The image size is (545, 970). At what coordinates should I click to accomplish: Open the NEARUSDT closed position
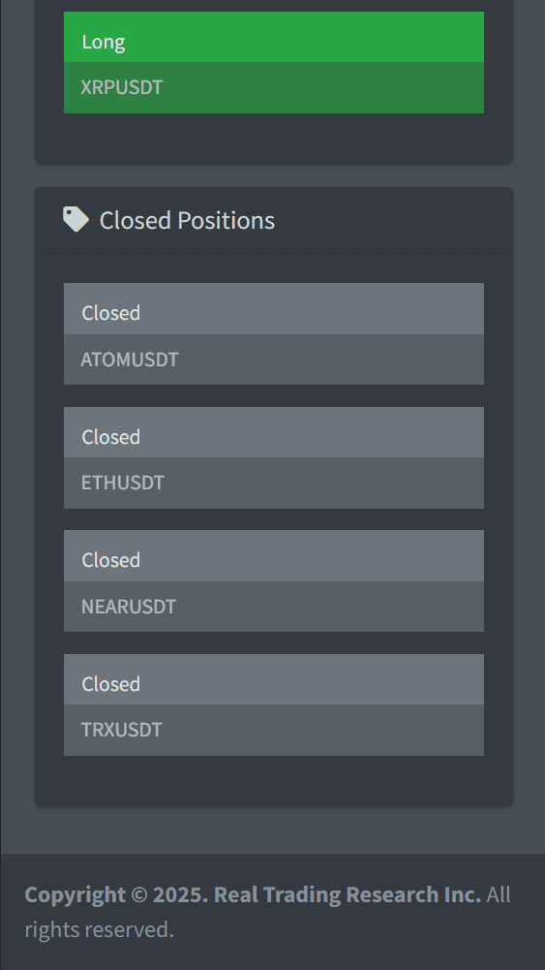point(274,607)
